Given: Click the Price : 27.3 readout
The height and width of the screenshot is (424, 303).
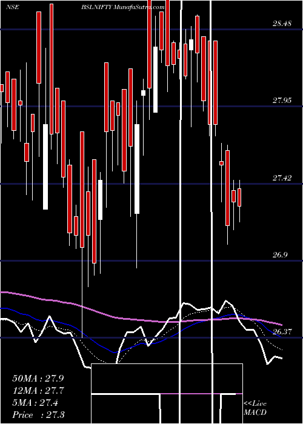Looking at the screenshot, I should (x=38, y=415).
